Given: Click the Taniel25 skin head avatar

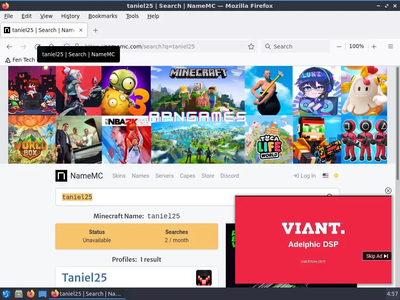Looking at the screenshot, I should coord(204,278).
